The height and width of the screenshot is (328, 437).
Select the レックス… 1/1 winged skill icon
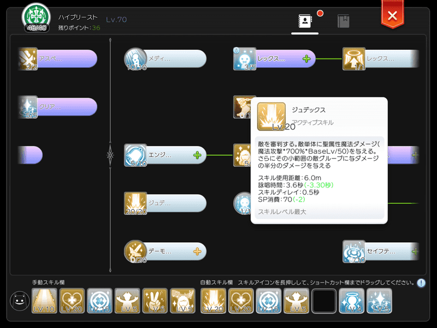tap(353, 58)
